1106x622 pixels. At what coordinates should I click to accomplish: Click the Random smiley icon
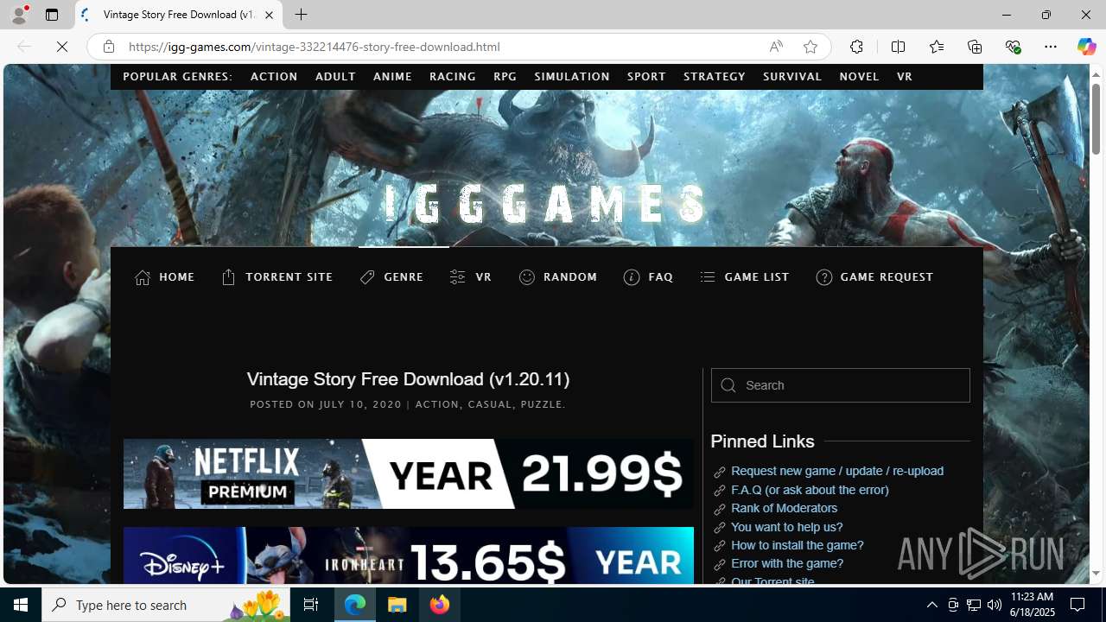pyautogui.click(x=527, y=277)
